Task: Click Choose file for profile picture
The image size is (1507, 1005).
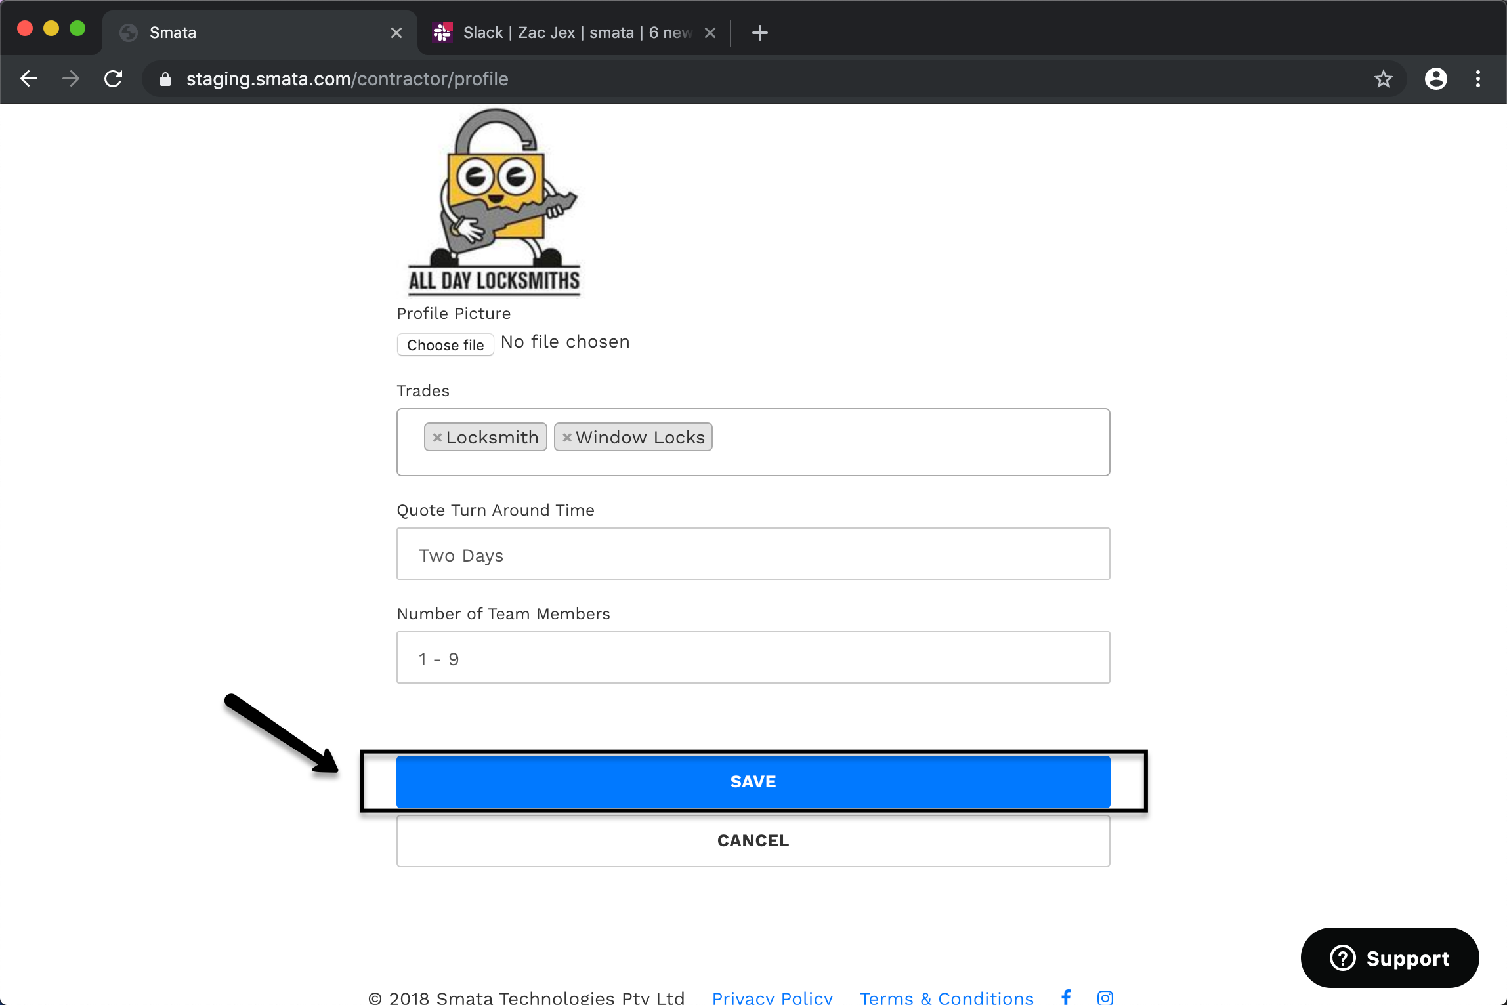Action: pos(445,345)
